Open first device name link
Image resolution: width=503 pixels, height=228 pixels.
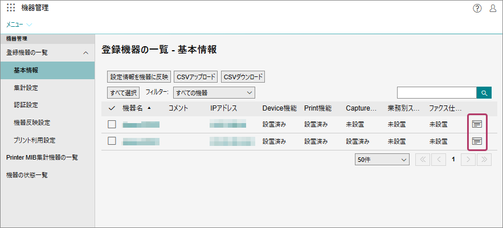point(141,125)
